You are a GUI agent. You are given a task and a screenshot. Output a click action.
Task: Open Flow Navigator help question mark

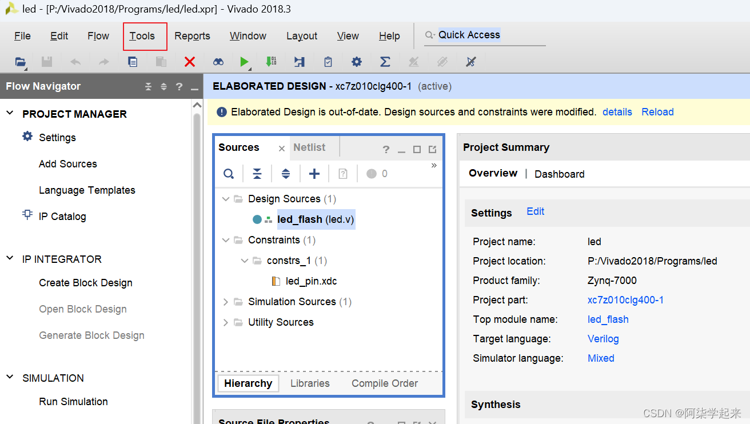point(179,87)
